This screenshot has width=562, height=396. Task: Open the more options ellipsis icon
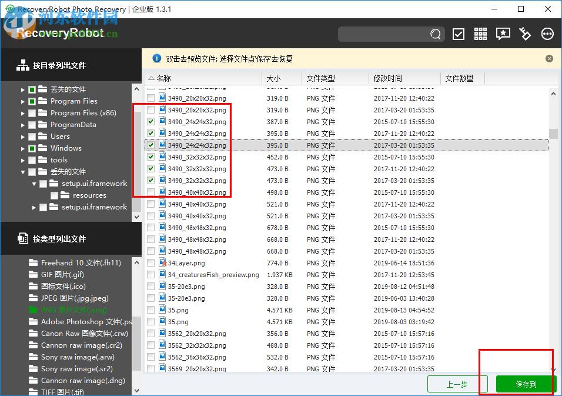pos(547,34)
